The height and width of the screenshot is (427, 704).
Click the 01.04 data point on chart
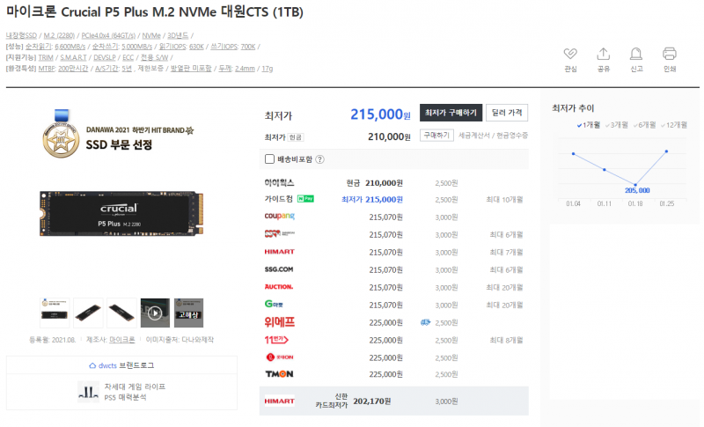(x=574, y=153)
